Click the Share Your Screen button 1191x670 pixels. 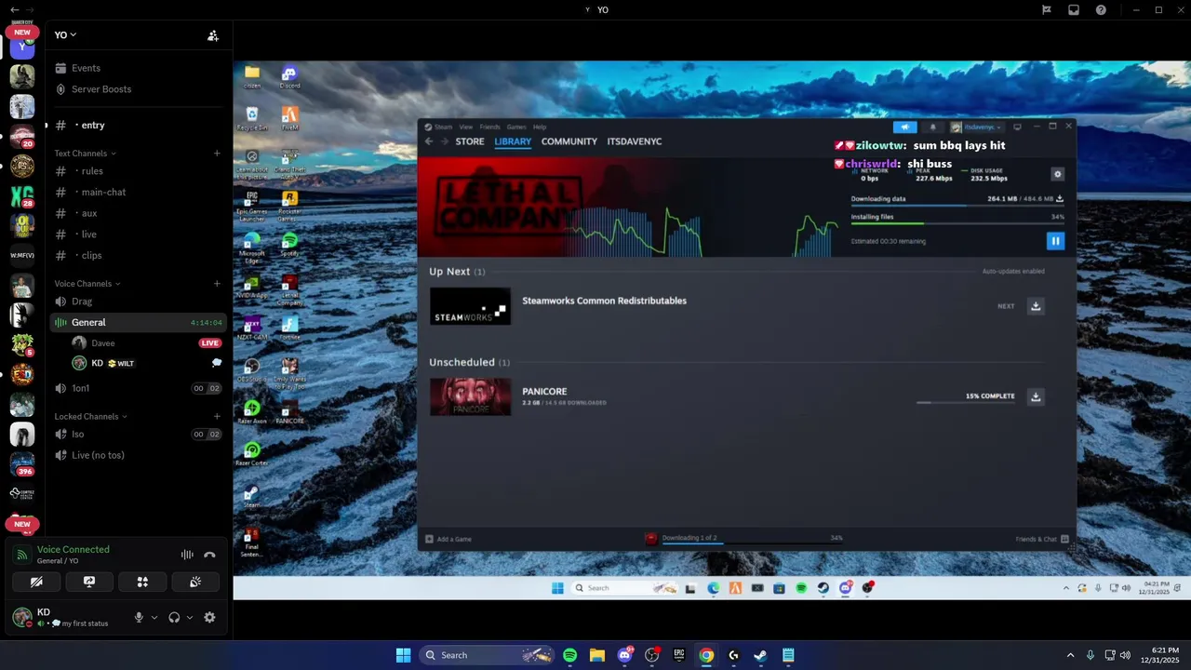point(89,582)
